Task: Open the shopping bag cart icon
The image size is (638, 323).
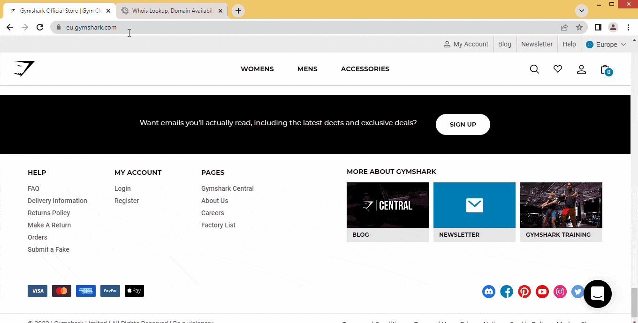Action: coord(606,69)
